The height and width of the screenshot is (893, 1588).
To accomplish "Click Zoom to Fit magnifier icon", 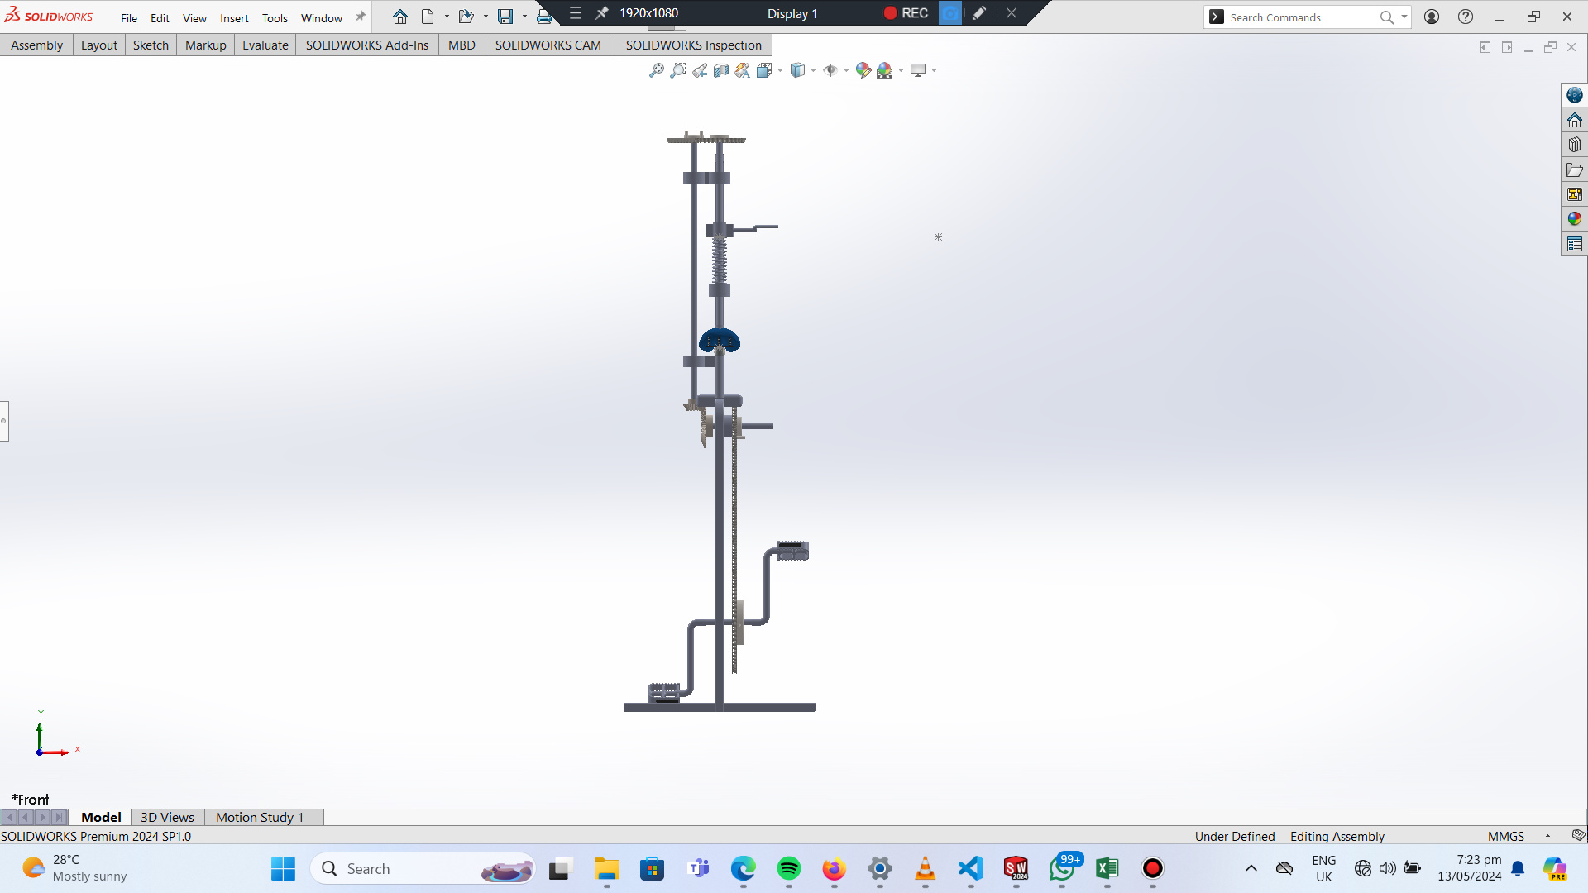I will click(x=656, y=70).
